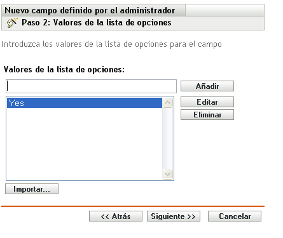Click the Introduzca los valores instruction text
Viewport: 283px width, 238px height.
click(x=111, y=44)
